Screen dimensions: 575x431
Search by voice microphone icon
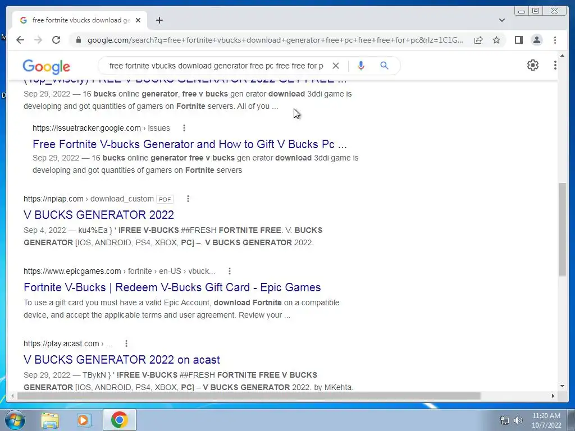361,66
